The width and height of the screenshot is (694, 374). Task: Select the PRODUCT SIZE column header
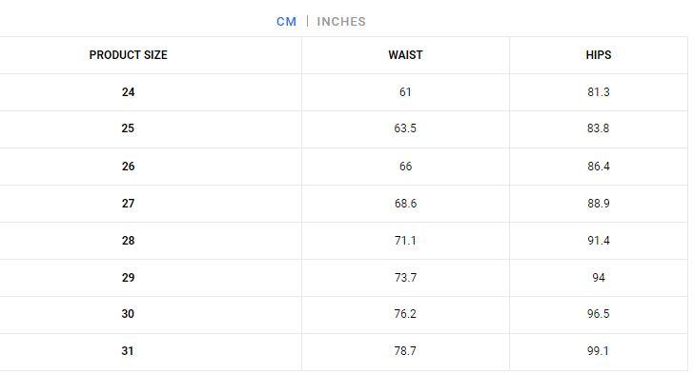pos(129,55)
